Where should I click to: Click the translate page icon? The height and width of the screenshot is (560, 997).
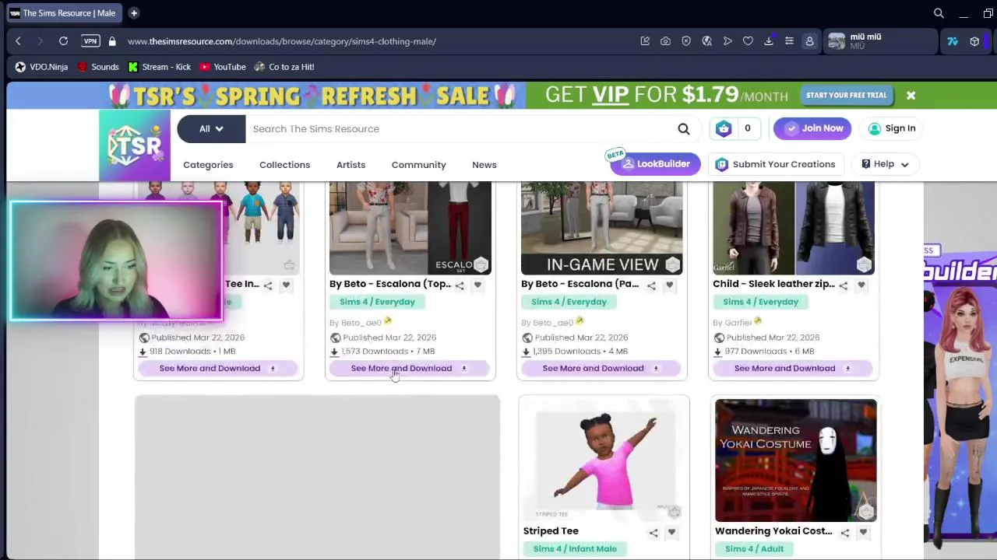click(706, 41)
